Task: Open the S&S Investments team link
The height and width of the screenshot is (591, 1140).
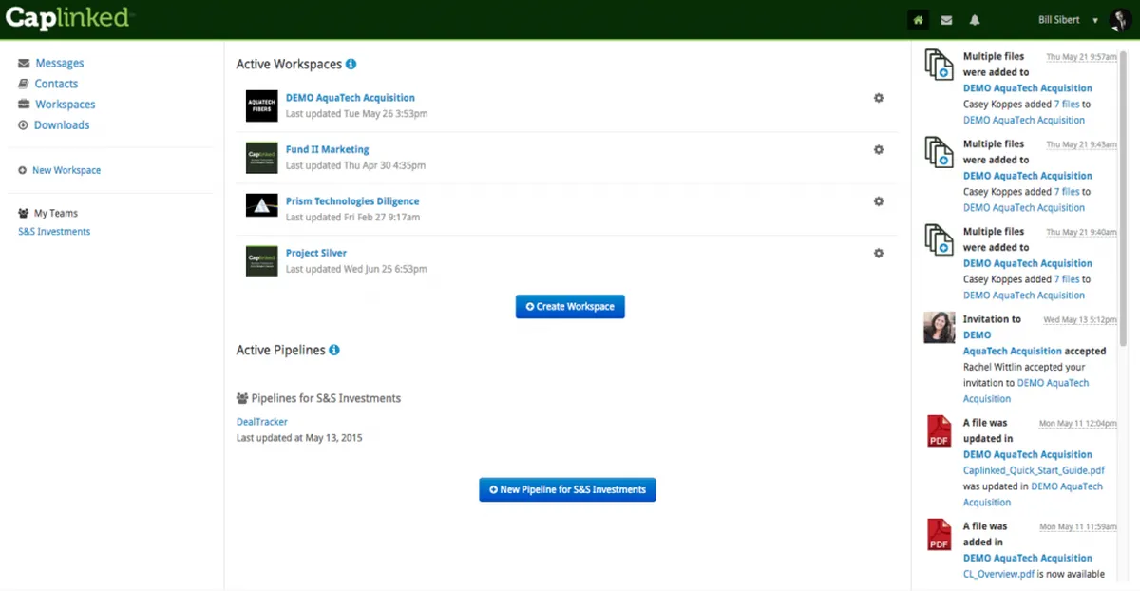Action: (54, 232)
